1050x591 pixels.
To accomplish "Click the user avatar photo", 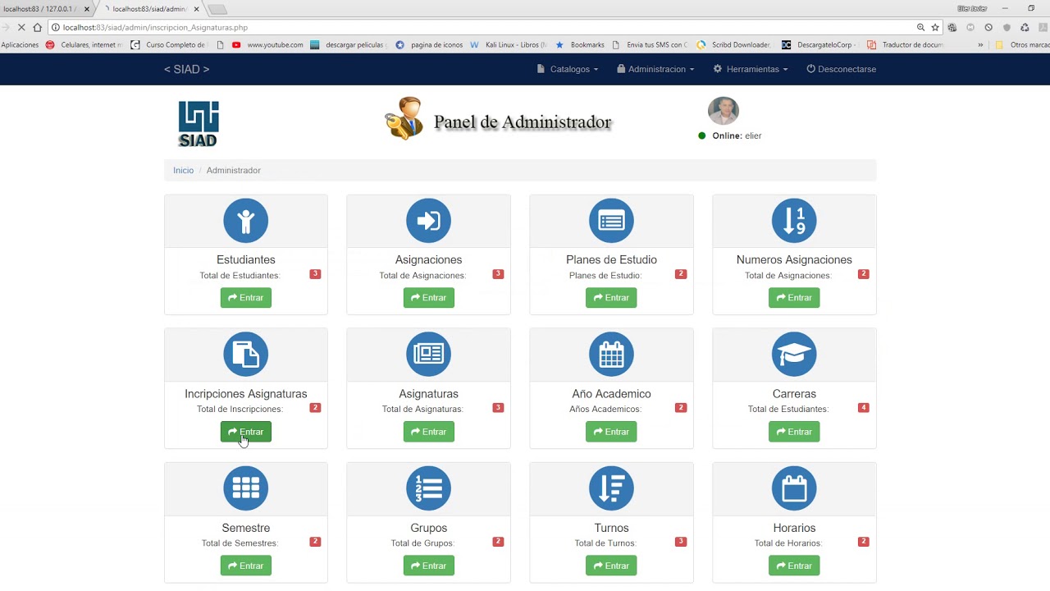I will 724,111.
